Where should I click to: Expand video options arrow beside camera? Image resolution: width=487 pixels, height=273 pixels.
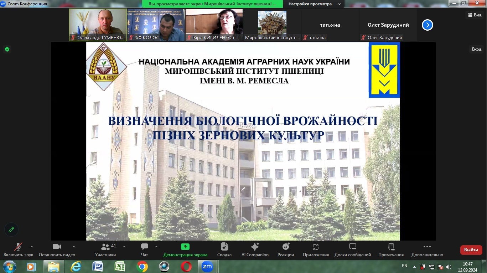tap(74, 247)
